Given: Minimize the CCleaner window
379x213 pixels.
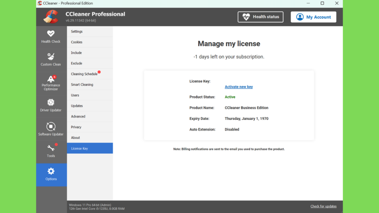Looking at the screenshot, I should tap(308, 3).
